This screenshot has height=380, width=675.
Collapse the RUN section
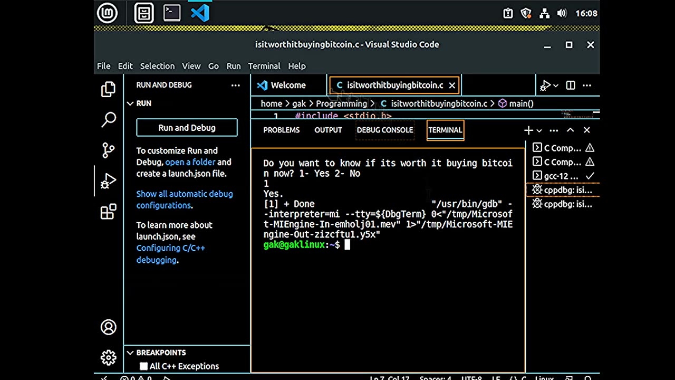(130, 103)
